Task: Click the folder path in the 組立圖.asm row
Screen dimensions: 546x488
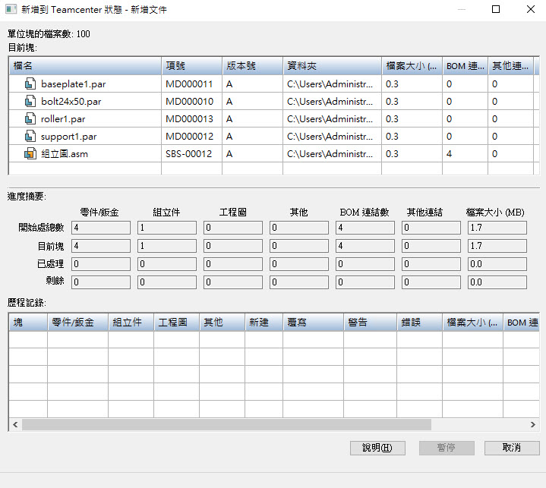Action: tap(330, 154)
